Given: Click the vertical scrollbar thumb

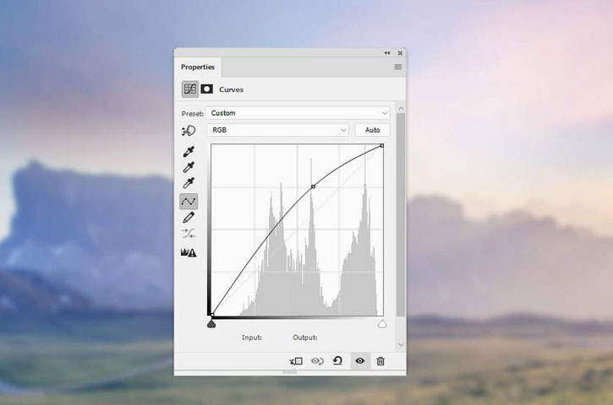Looking at the screenshot, I should (401, 215).
